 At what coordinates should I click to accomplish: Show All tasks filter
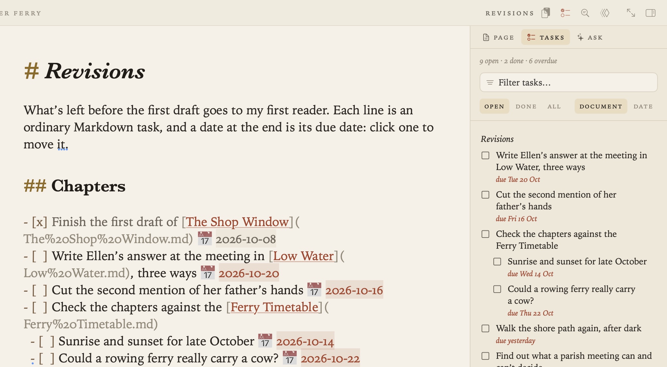554,106
